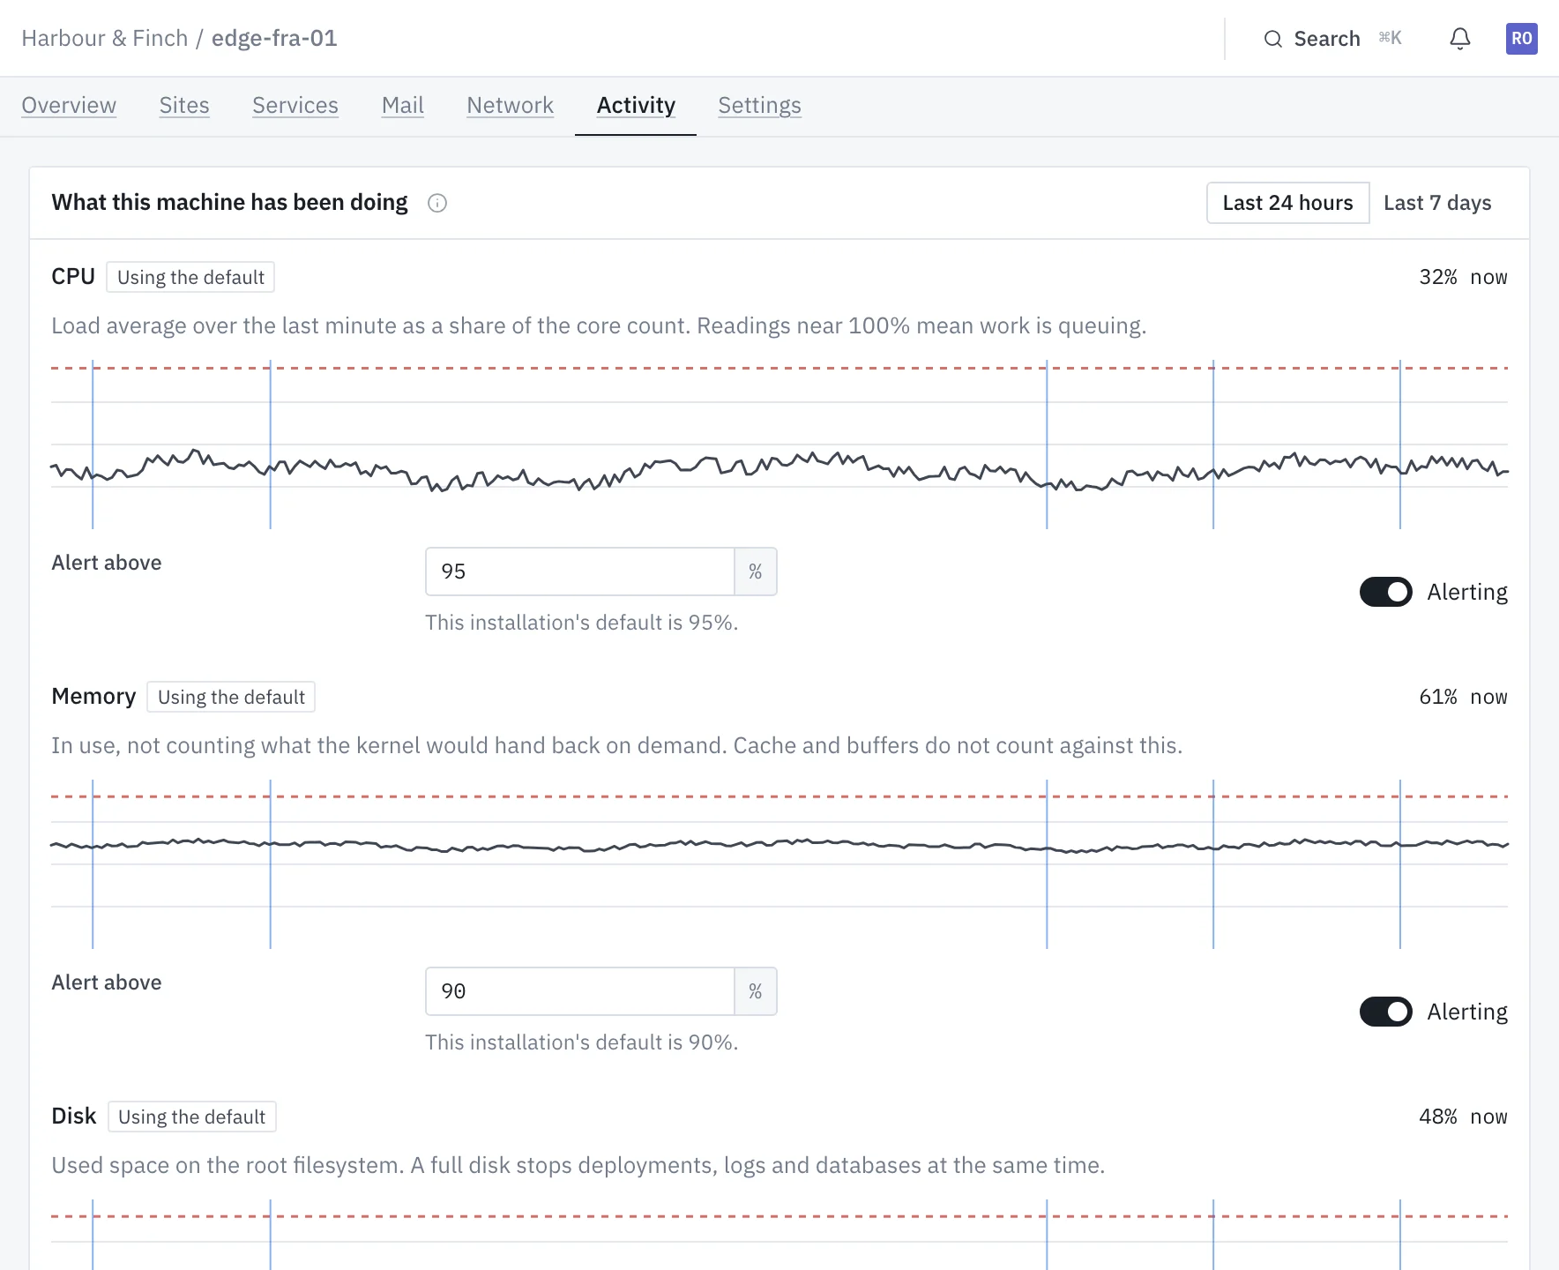Image resolution: width=1559 pixels, height=1270 pixels.
Task: Click the RO user avatar
Action: pyautogui.click(x=1521, y=39)
